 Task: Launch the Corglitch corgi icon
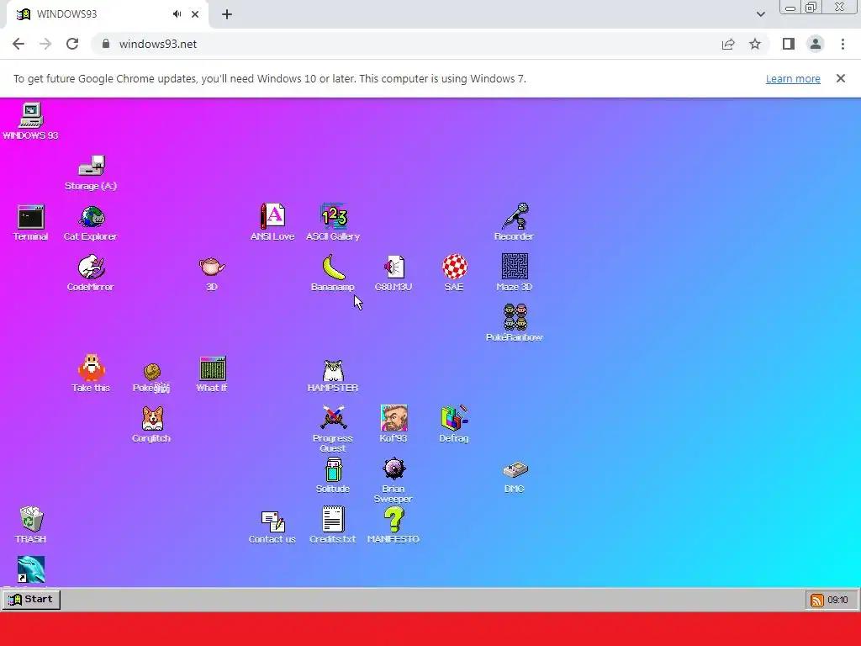[x=151, y=419]
